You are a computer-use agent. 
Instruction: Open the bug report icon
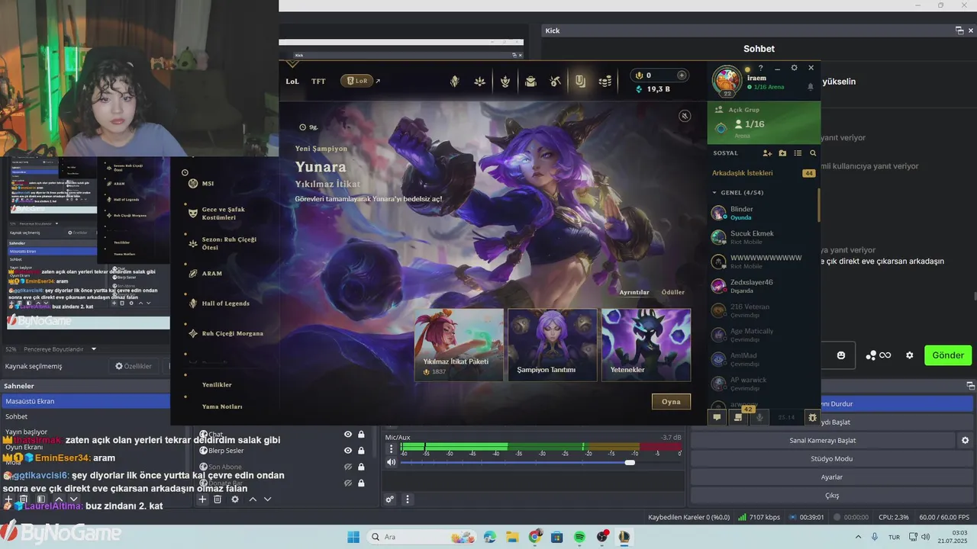(x=812, y=417)
